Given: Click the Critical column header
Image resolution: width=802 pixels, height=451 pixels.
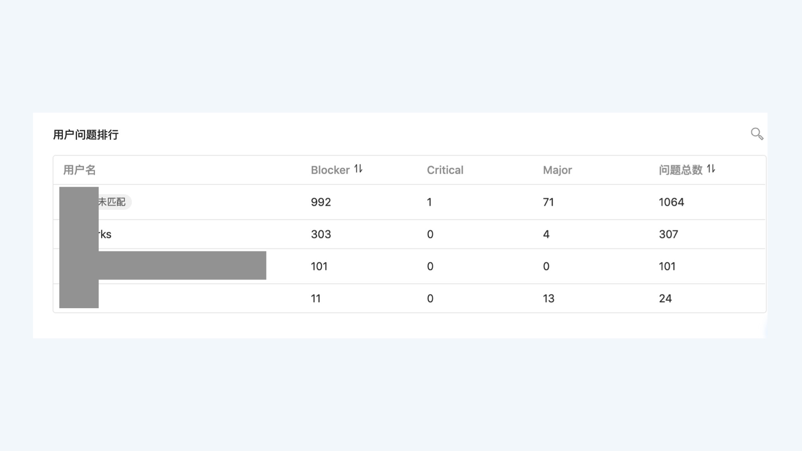Looking at the screenshot, I should (x=445, y=170).
